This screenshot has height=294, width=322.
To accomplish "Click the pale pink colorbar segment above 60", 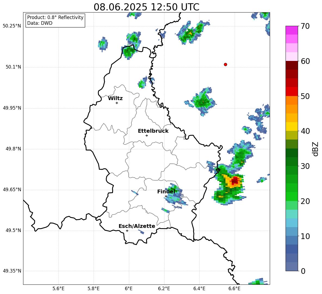I will 292,57.
